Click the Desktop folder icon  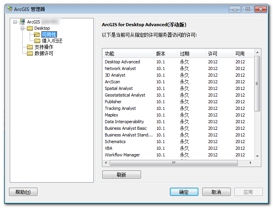(30, 28)
